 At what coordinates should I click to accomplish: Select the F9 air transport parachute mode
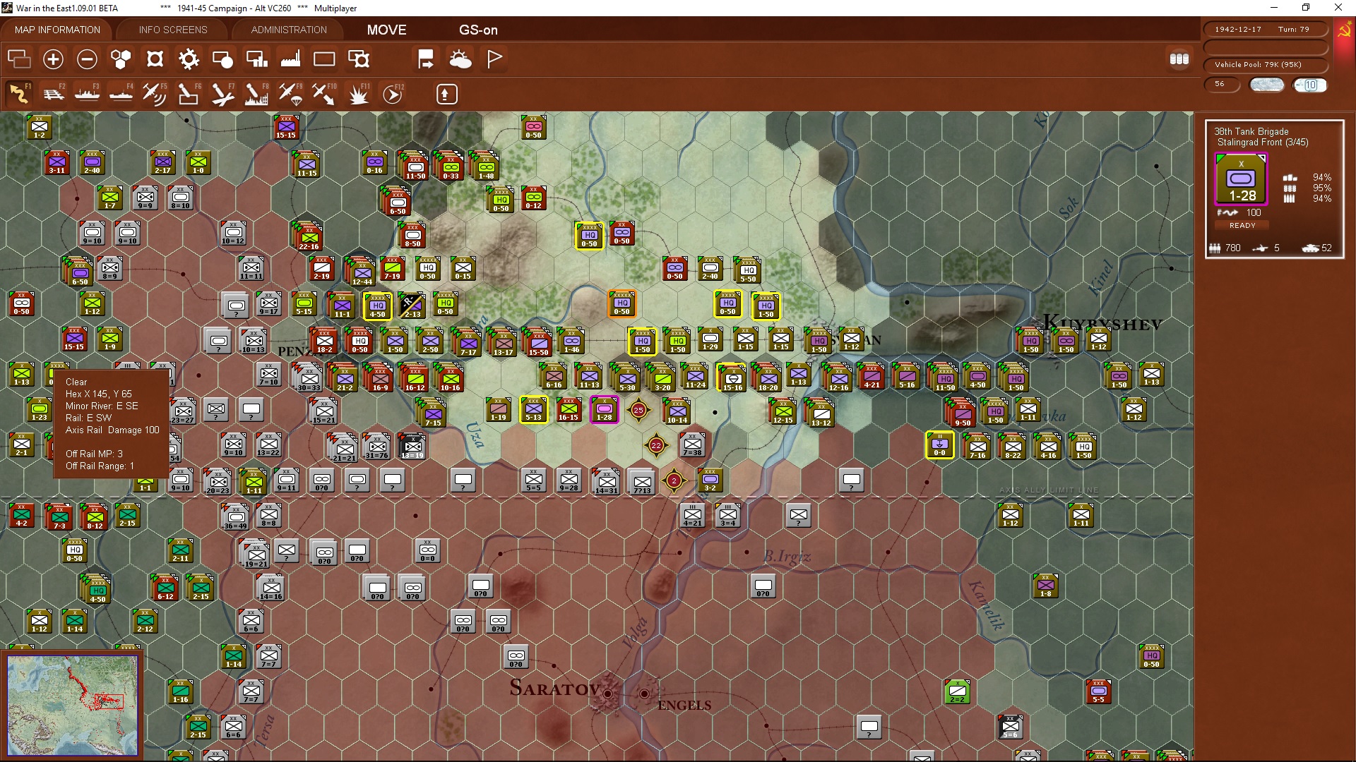coord(290,94)
